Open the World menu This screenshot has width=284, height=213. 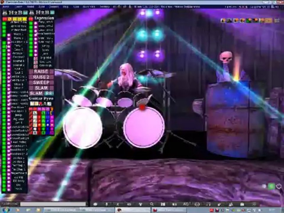pyautogui.click(x=30, y=7)
